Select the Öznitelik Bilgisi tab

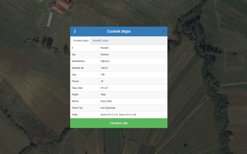[x=81, y=41]
